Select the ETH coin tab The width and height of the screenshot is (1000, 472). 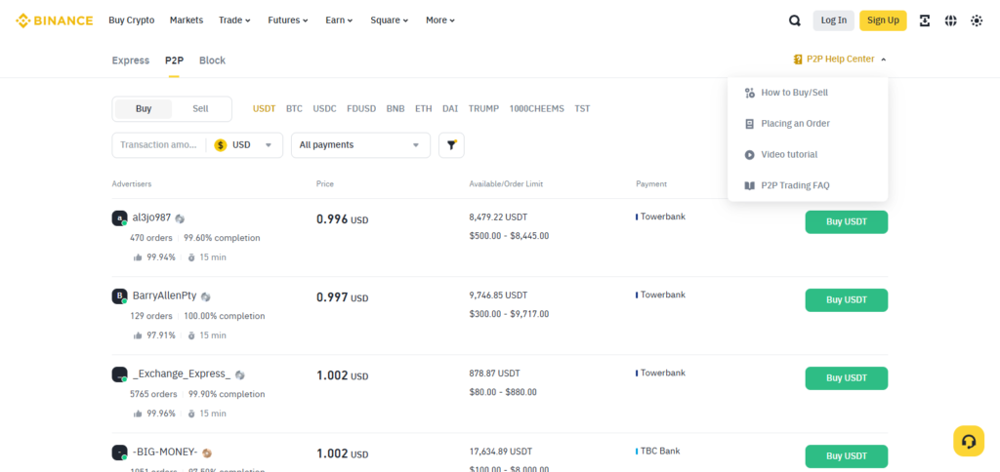point(424,109)
